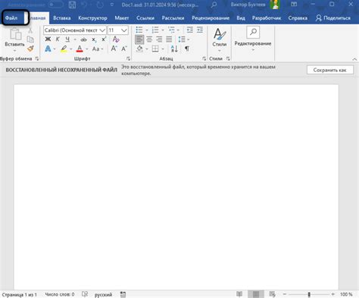Viewport: 359px width, 298px height.
Task: Apply bulleted list
Action: pyautogui.click(x=139, y=30)
